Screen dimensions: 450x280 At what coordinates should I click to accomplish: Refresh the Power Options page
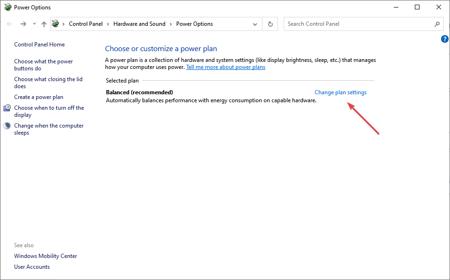tap(270, 24)
